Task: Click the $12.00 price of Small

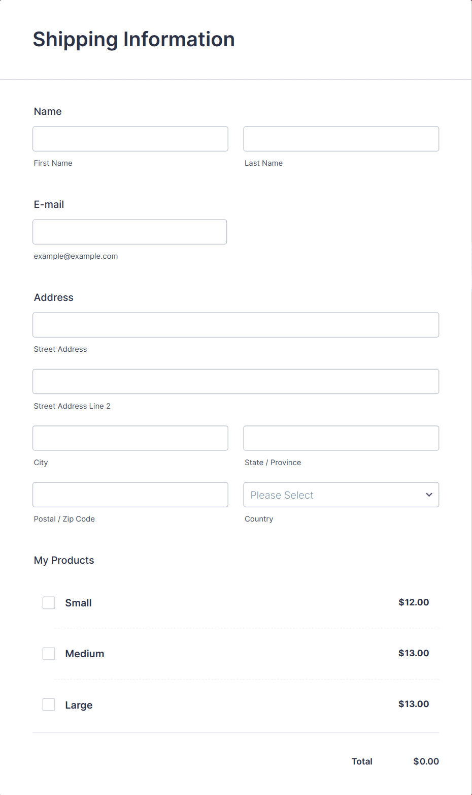Action: click(x=414, y=602)
